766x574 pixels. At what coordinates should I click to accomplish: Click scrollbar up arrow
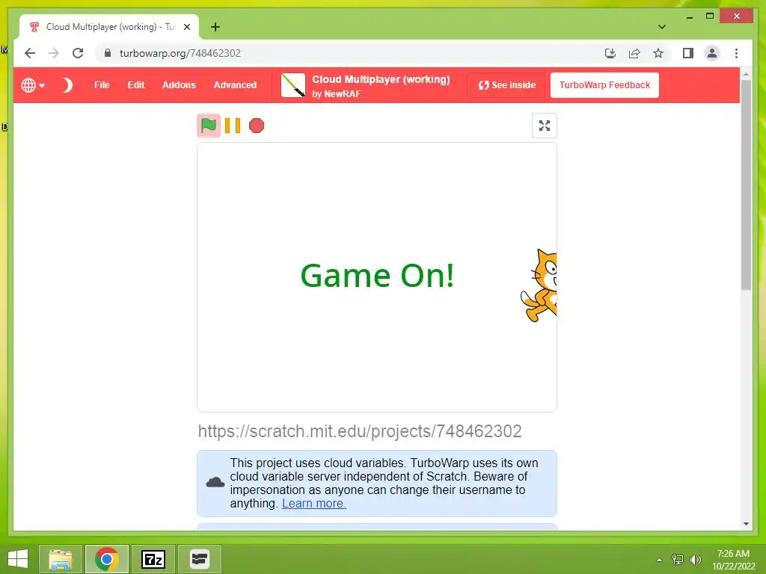pos(746,75)
